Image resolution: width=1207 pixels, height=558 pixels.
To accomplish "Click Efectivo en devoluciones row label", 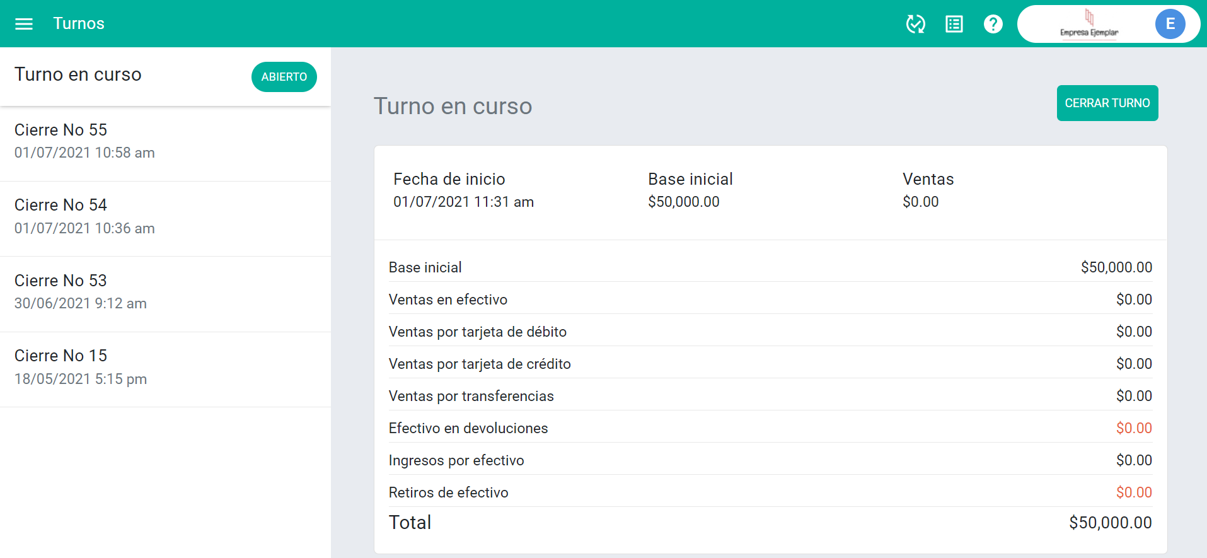I will pyautogui.click(x=468, y=428).
